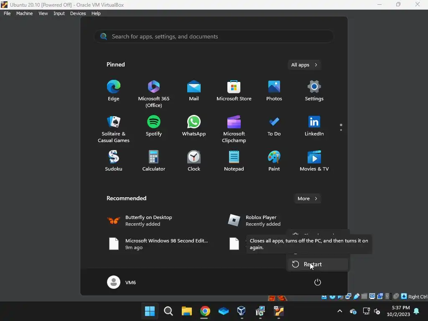
Task: Expand More recommended items
Action: point(307,199)
